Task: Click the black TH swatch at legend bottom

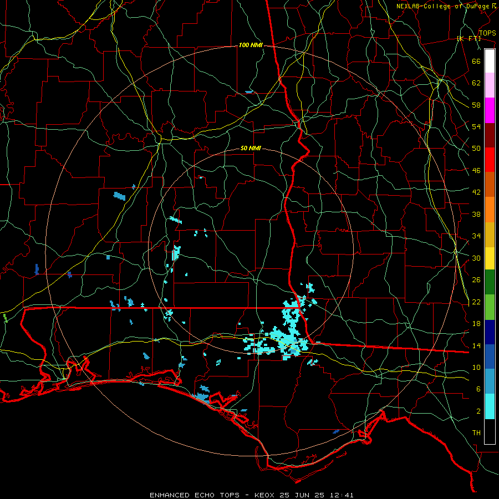Action: [x=490, y=431]
